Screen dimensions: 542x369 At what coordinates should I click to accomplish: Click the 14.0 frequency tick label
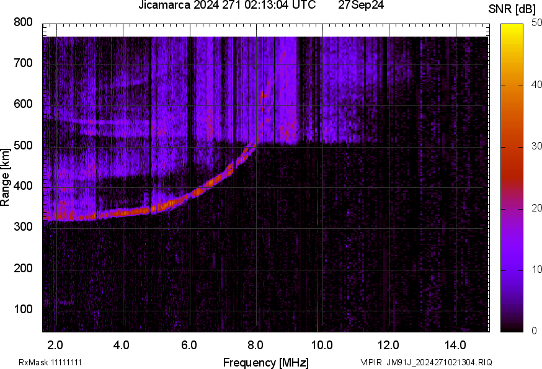tap(455, 345)
